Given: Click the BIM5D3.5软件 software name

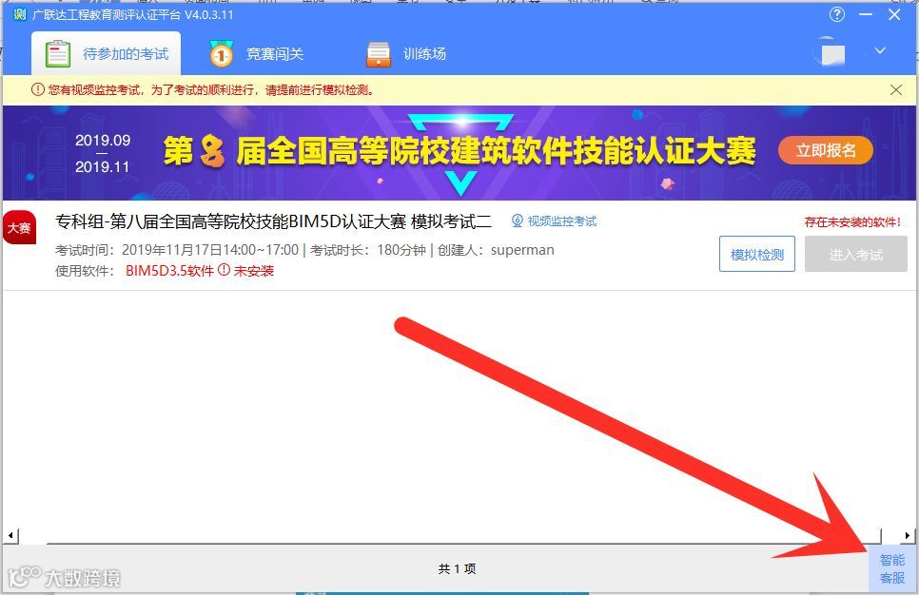Looking at the screenshot, I should point(169,271).
